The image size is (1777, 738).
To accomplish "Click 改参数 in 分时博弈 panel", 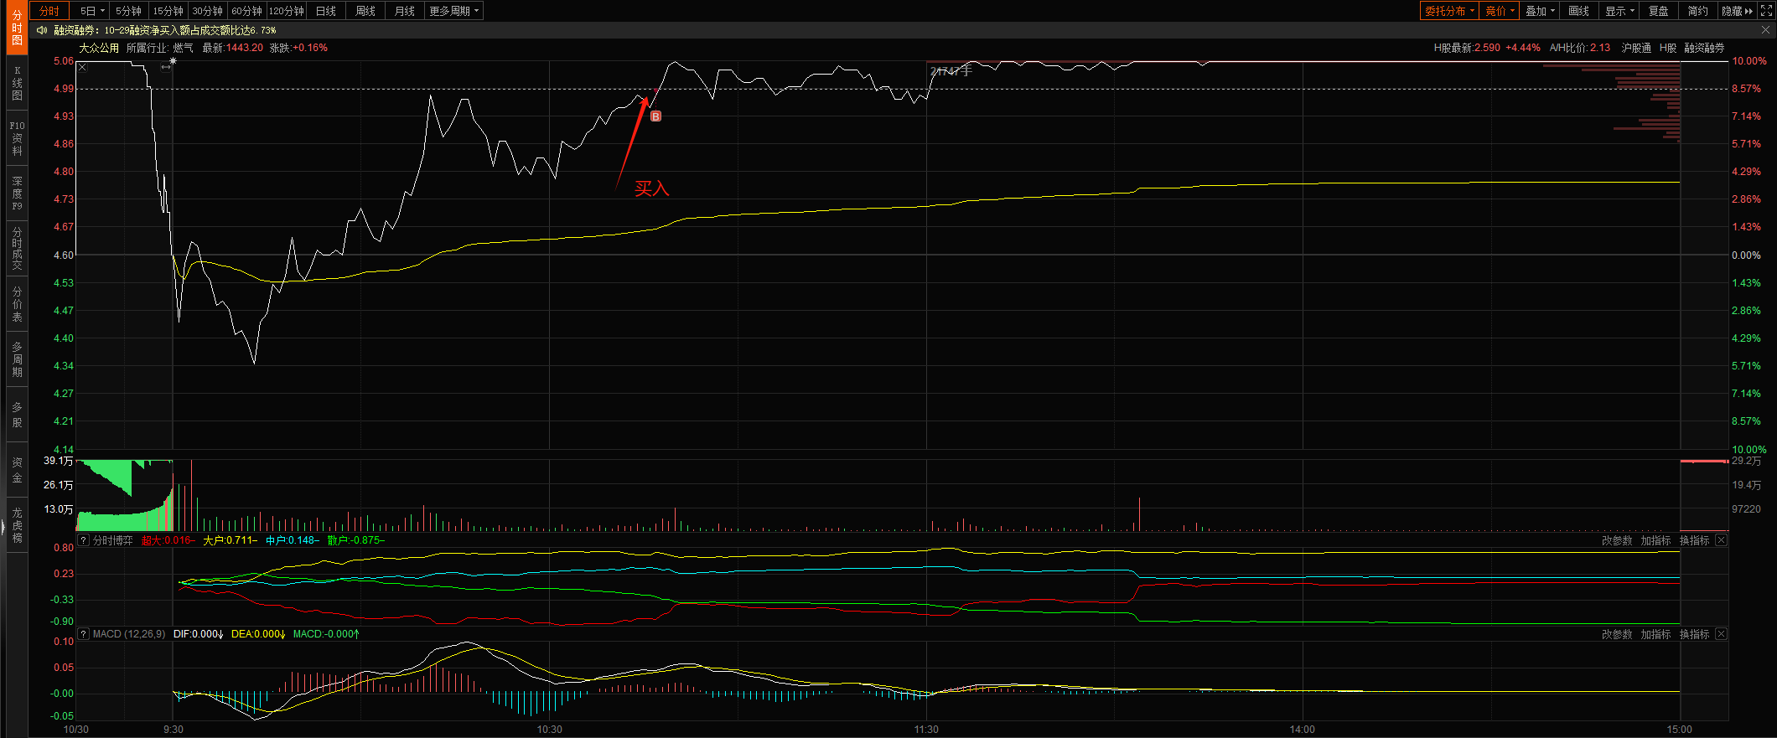I will 1617,540.
